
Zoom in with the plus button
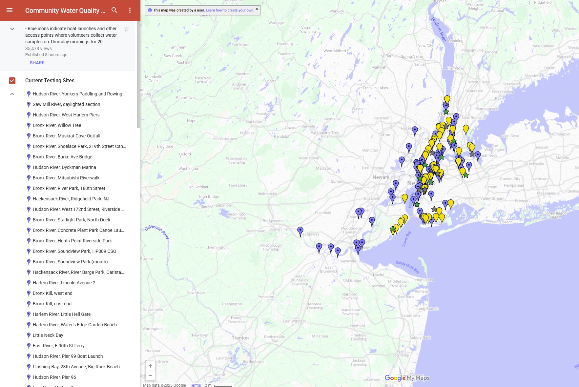click(x=150, y=366)
